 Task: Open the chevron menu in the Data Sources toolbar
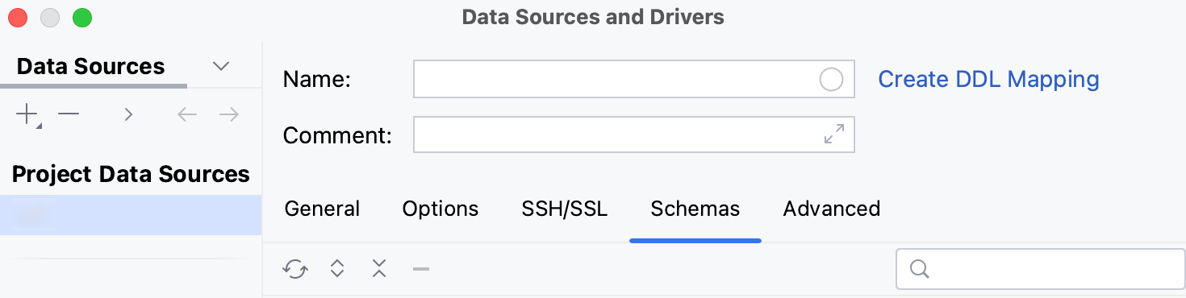[128, 115]
